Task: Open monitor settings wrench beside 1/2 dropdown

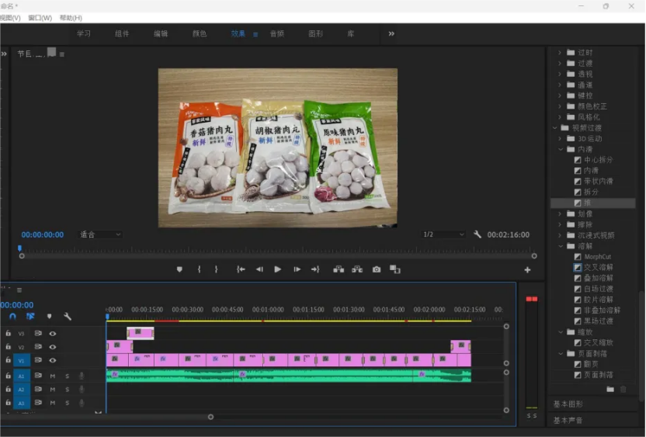Action: 478,234
